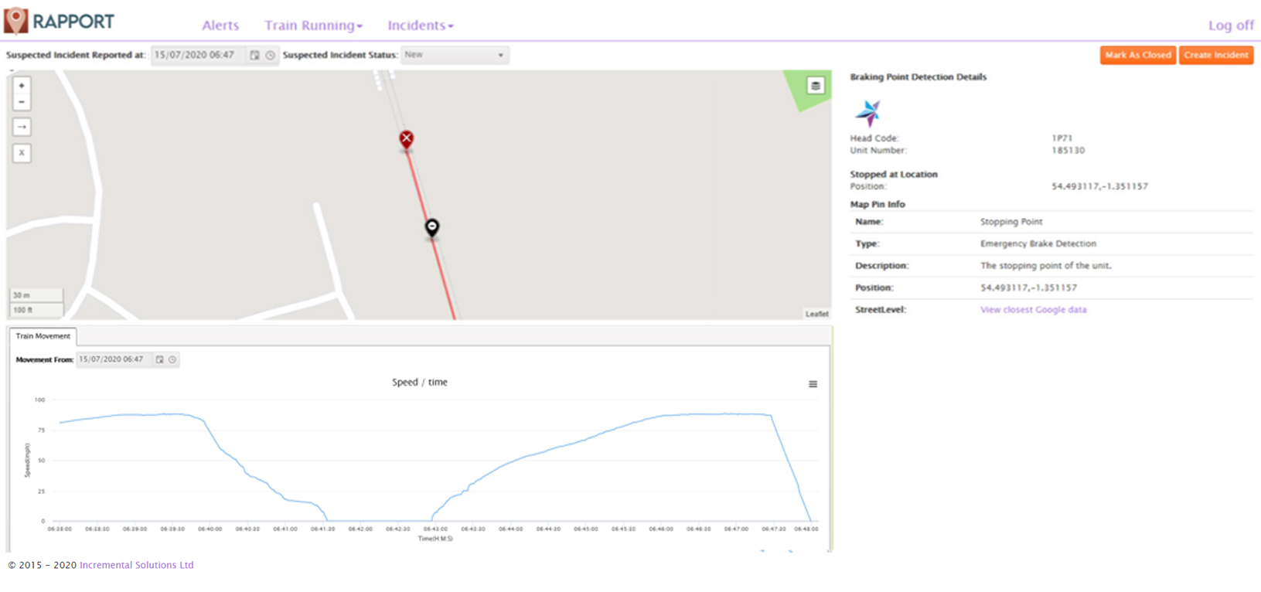Expand the Suspected Incident Status dropdown
This screenshot has height=592, width=1261.
tap(455, 55)
